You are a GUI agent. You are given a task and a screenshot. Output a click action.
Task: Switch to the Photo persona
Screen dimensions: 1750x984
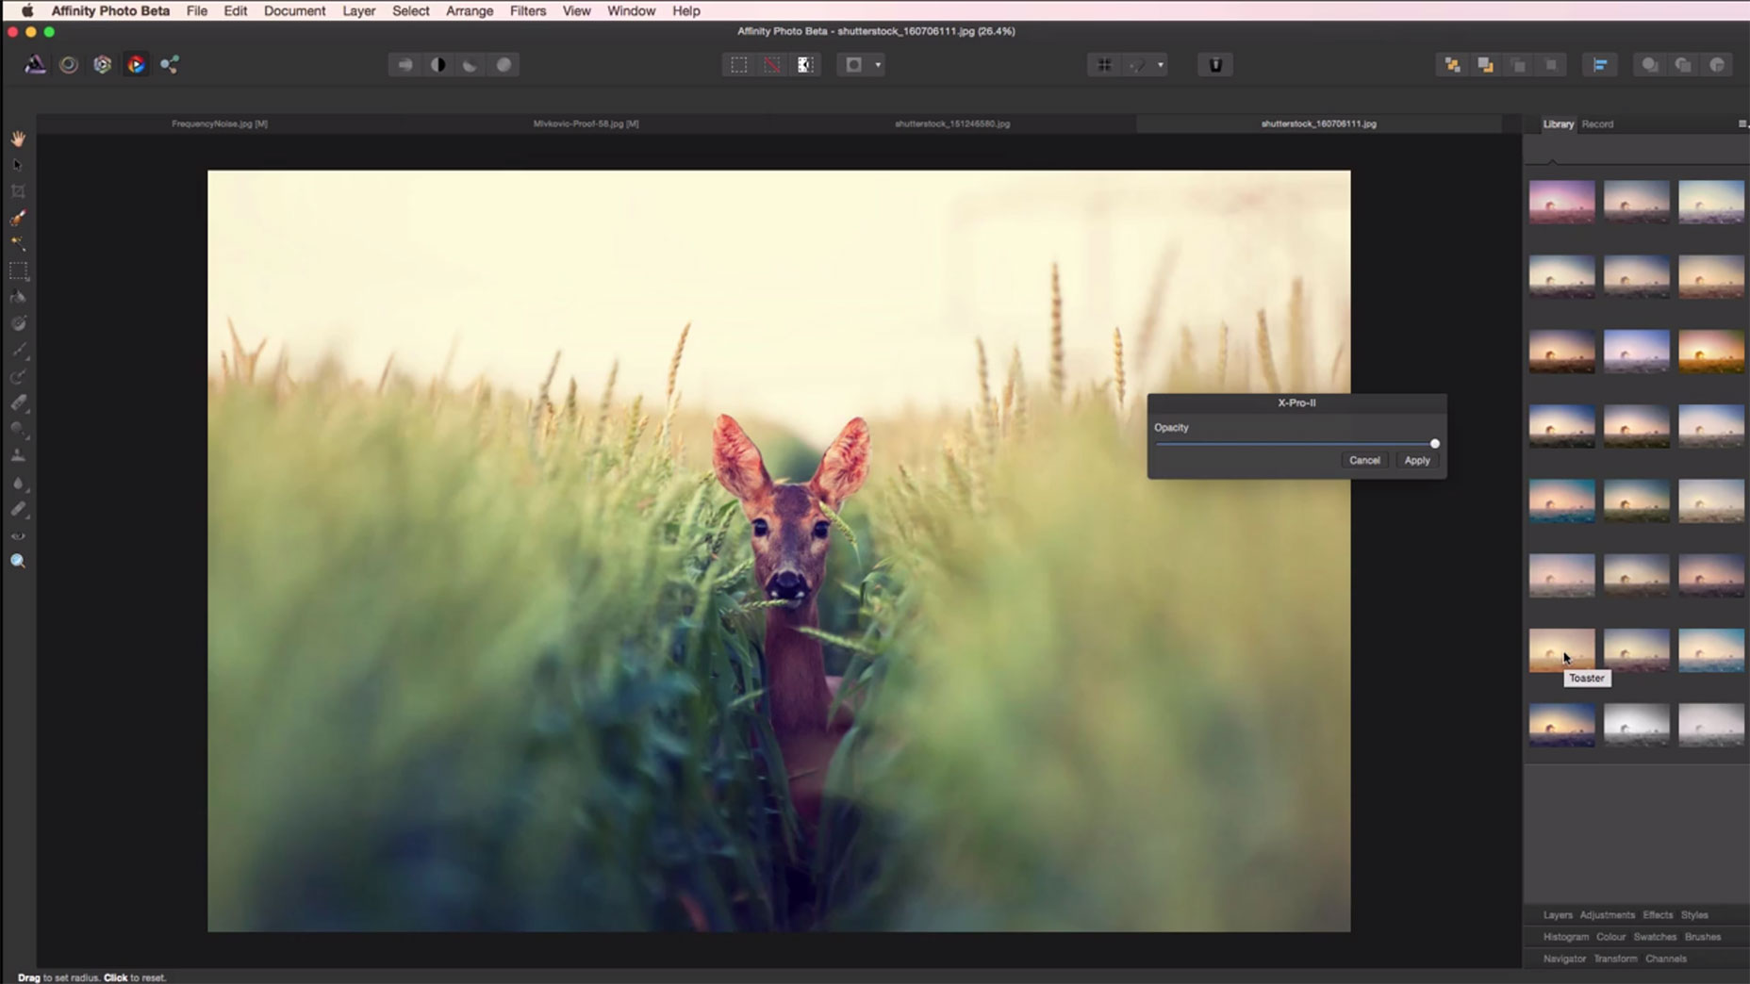pyautogui.click(x=35, y=65)
